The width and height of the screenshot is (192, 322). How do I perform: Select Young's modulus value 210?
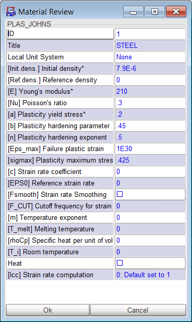click(150, 91)
